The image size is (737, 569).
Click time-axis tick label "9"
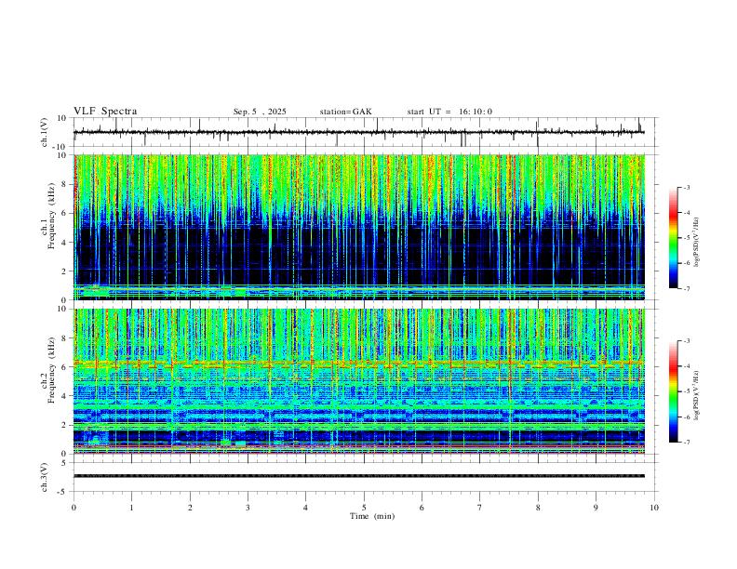(596, 508)
